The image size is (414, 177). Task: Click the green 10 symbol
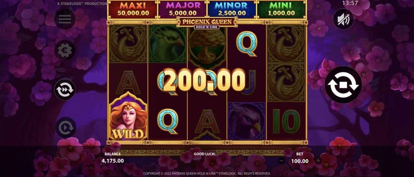click(x=286, y=121)
